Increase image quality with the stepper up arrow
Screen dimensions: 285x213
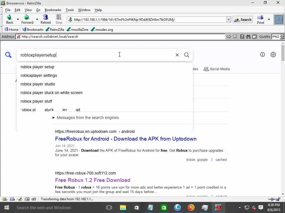point(282,35)
